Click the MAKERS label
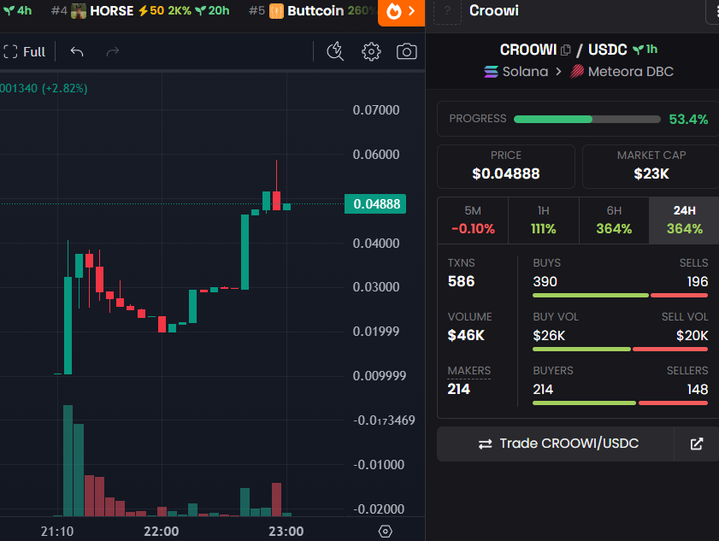Viewport: 719px width, 541px height. click(469, 370)
